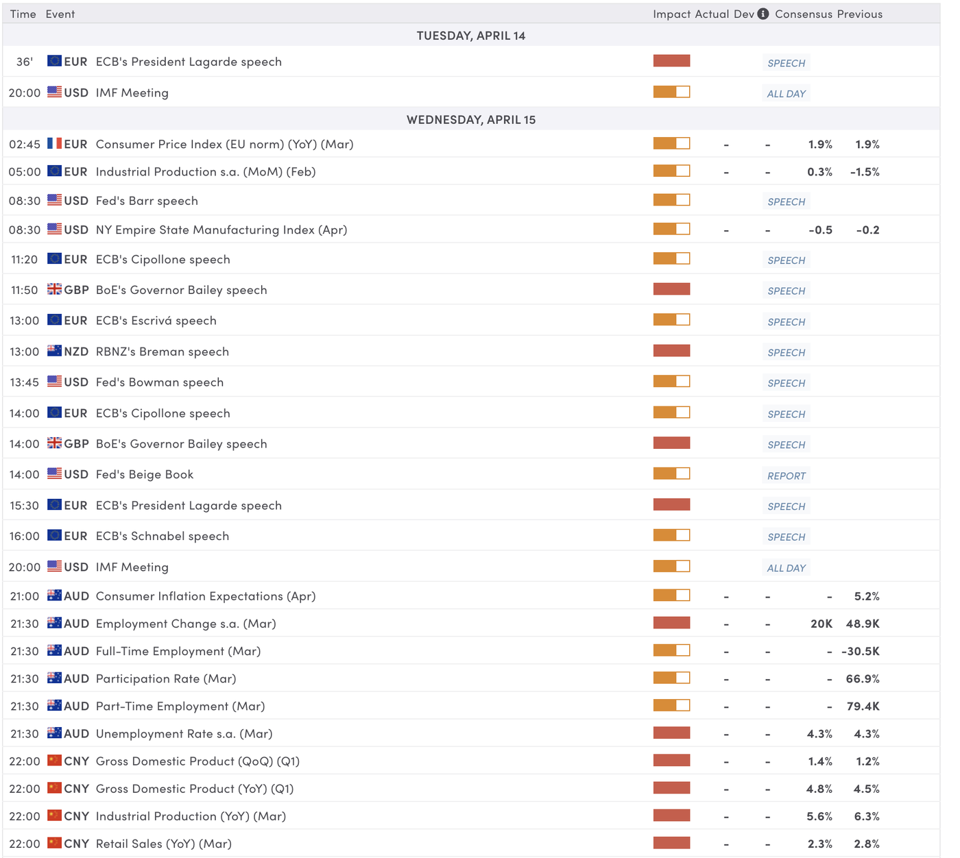Image resolution: width=960 pixels, height=858 pixels.
Task: Open the Fed's Beige Book event
Action: point(145,474)
